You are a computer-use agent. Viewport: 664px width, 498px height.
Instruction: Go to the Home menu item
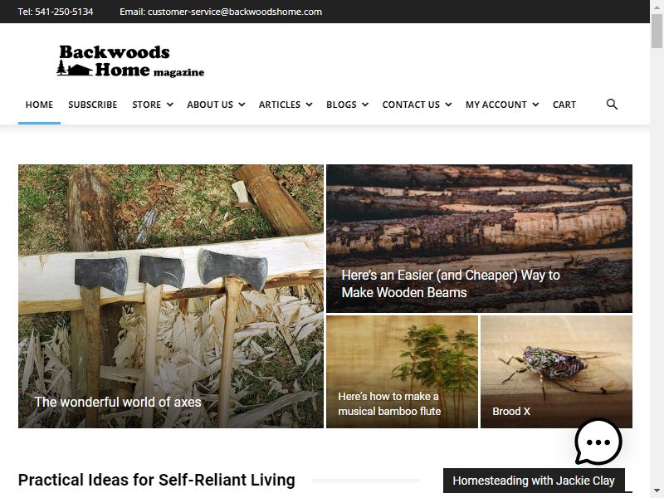pos(39,105)
